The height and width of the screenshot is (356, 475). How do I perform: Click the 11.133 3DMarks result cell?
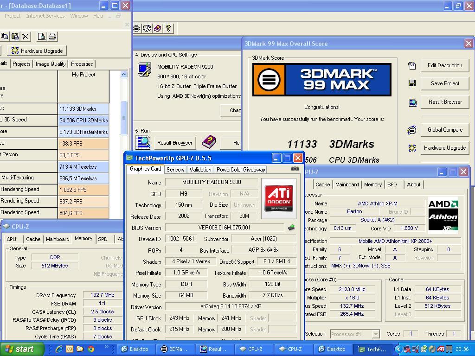[83, 109]
